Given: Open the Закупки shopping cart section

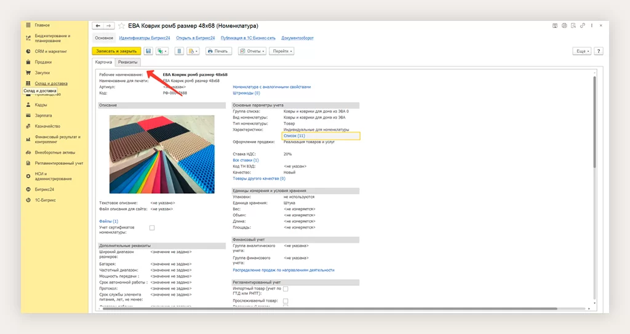Looking at the screenshot, I should [42, 73].
